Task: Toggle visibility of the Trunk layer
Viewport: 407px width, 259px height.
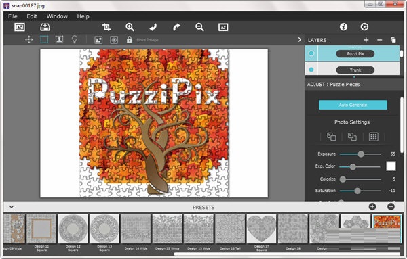Action: (311, 70)
